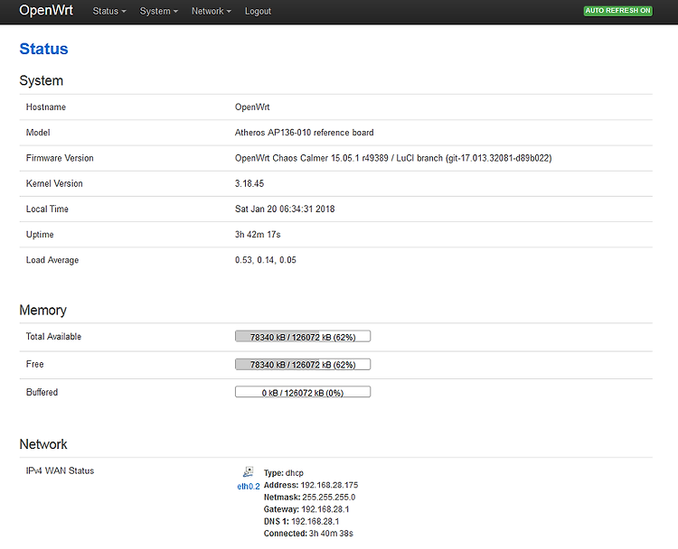Click the Local Time label

[47, 209]
